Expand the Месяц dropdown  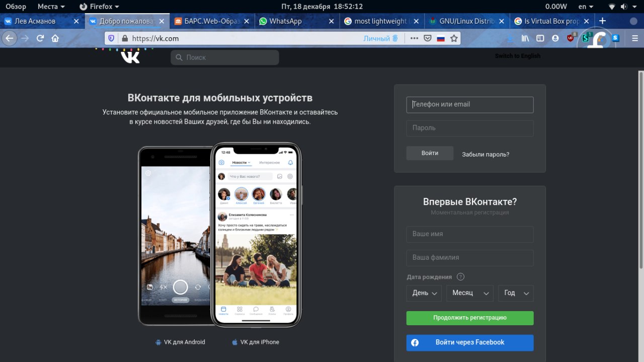470,293
